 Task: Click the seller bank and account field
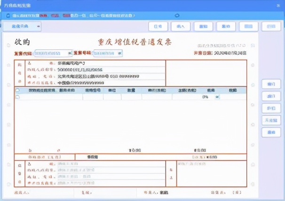point(111,183)
